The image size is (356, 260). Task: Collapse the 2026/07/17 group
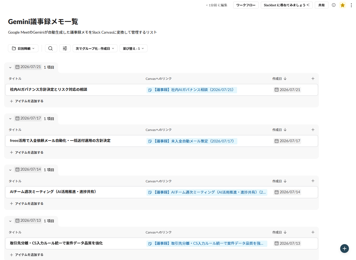[10, 119]
